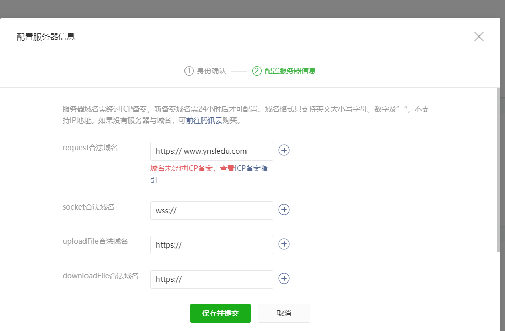Click the request合法域名 label
This screenshot has width=505, height=331.
click(x=90, y=148)
